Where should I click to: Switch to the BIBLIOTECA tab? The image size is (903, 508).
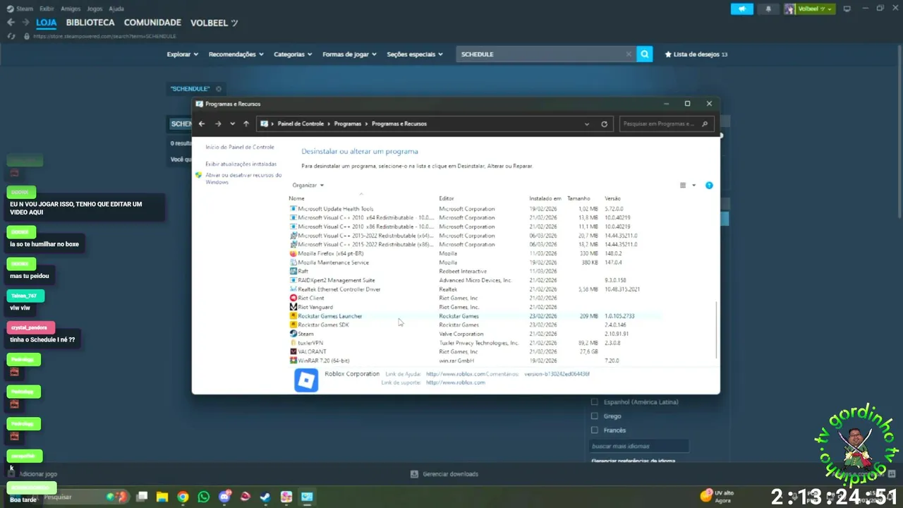click(90, 23)
